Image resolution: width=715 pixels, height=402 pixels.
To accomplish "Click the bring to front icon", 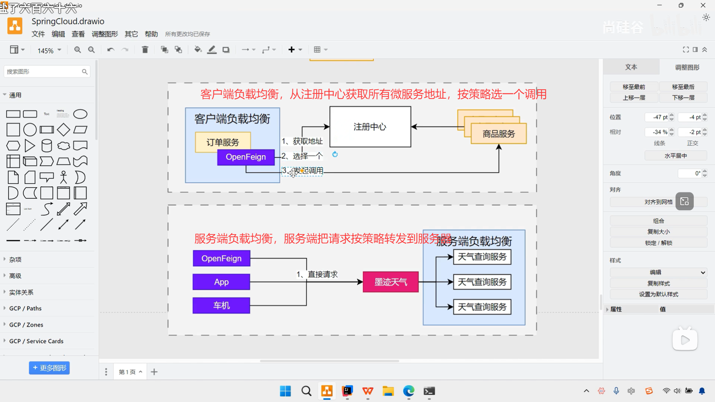I will 164,50.
